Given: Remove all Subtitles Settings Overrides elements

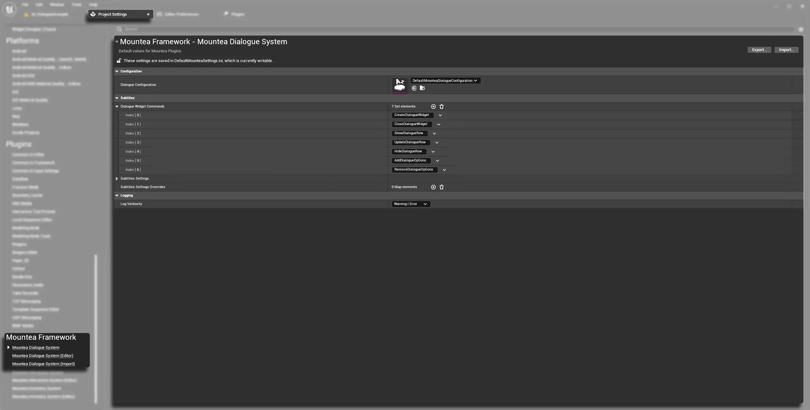Looking at the screenshot, I should (441, 187).
